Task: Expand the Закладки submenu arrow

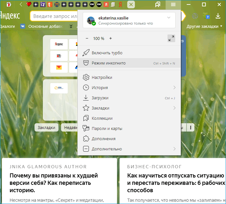Action: [175, 108]
